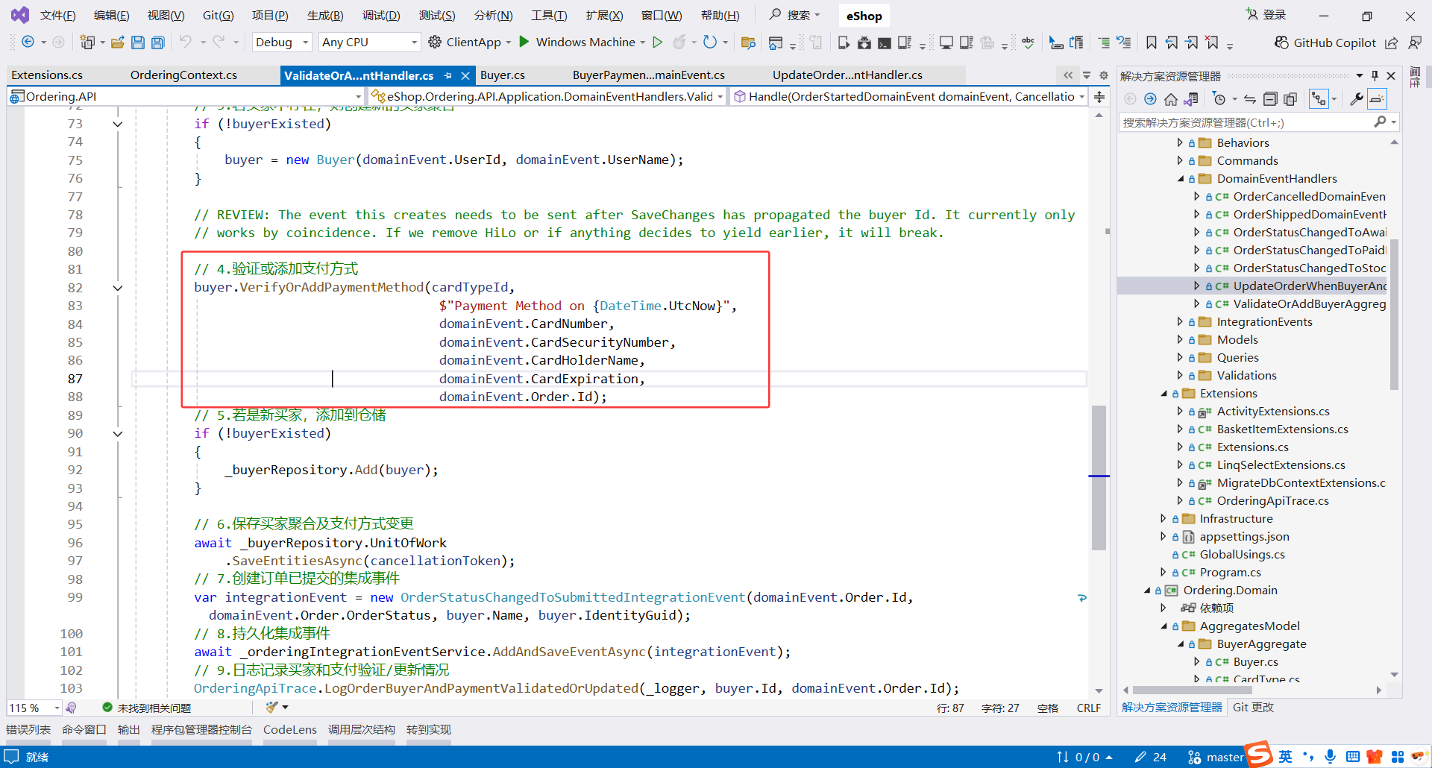Open the 输出 output panel

tap(129, 730)
